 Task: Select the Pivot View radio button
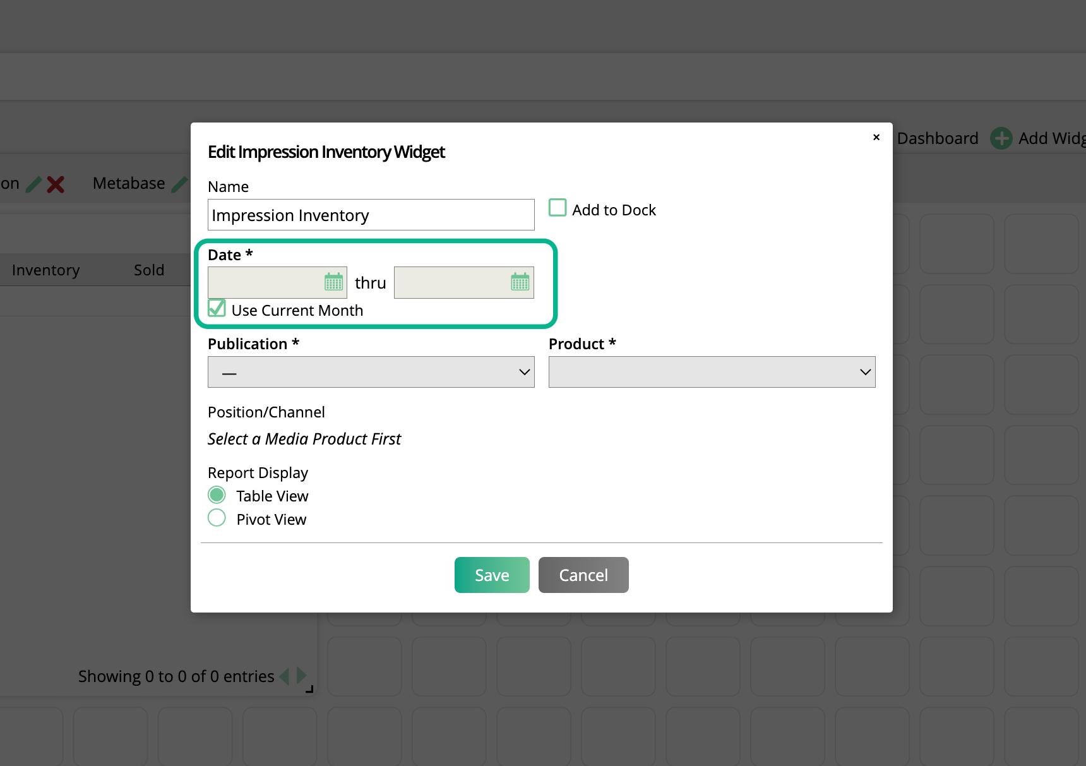tap(217, 518)
